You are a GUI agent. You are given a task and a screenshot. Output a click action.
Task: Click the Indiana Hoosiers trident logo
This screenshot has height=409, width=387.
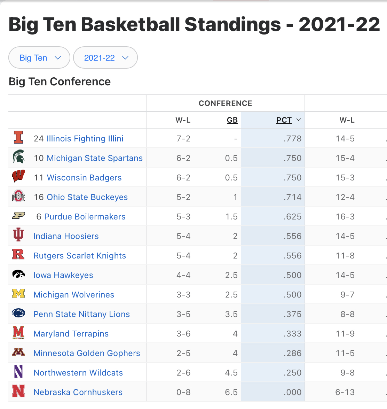18,235
